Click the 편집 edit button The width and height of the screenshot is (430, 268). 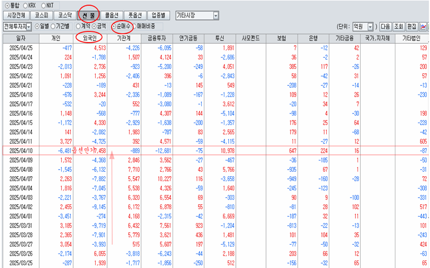tap(411, 26)
